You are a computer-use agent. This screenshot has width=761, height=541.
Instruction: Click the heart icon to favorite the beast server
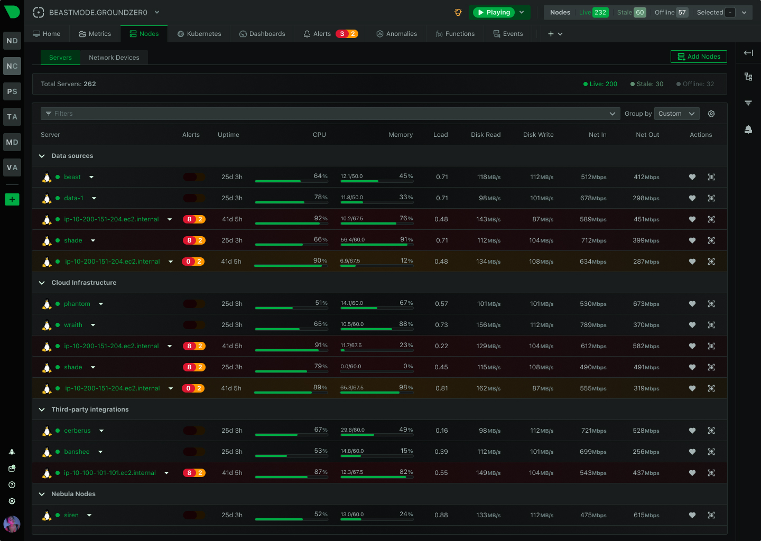click(x=692, y=177)
